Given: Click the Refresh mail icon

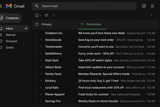Looking at the screenshot, I should tap(46, 16).
